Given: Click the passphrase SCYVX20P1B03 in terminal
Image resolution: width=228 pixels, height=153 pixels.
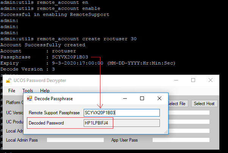Looking at the screenshot, I should (70, 57).
